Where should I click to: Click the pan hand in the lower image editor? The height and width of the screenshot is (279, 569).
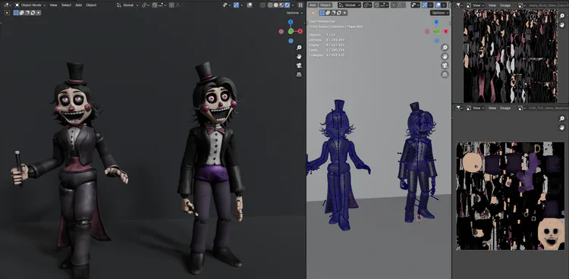point(562,127)
